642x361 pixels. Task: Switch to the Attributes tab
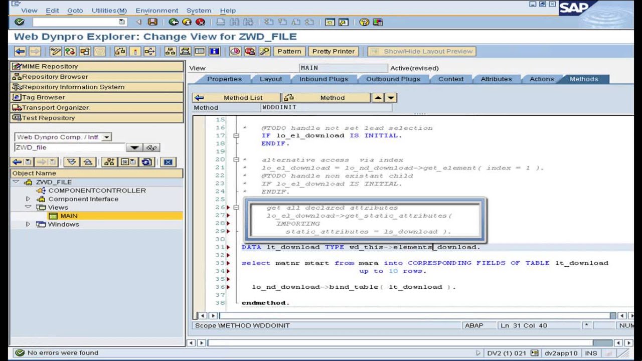pos(496,79)
